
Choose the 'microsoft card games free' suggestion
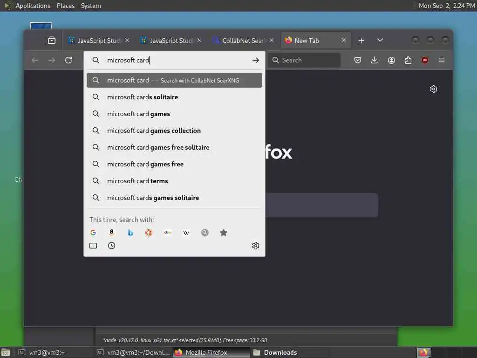pos(174,164)
